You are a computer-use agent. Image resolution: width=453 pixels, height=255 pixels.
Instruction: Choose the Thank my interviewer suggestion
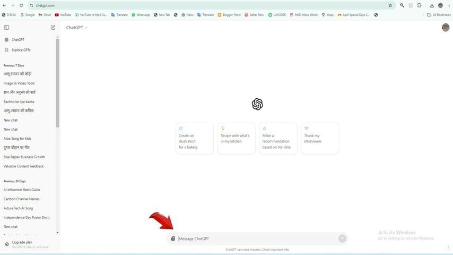(320, 138)
